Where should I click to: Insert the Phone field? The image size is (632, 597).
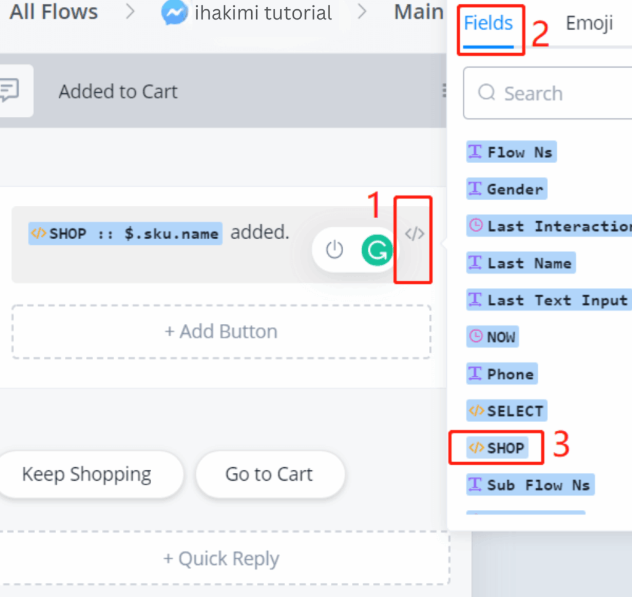click(502, 374)
